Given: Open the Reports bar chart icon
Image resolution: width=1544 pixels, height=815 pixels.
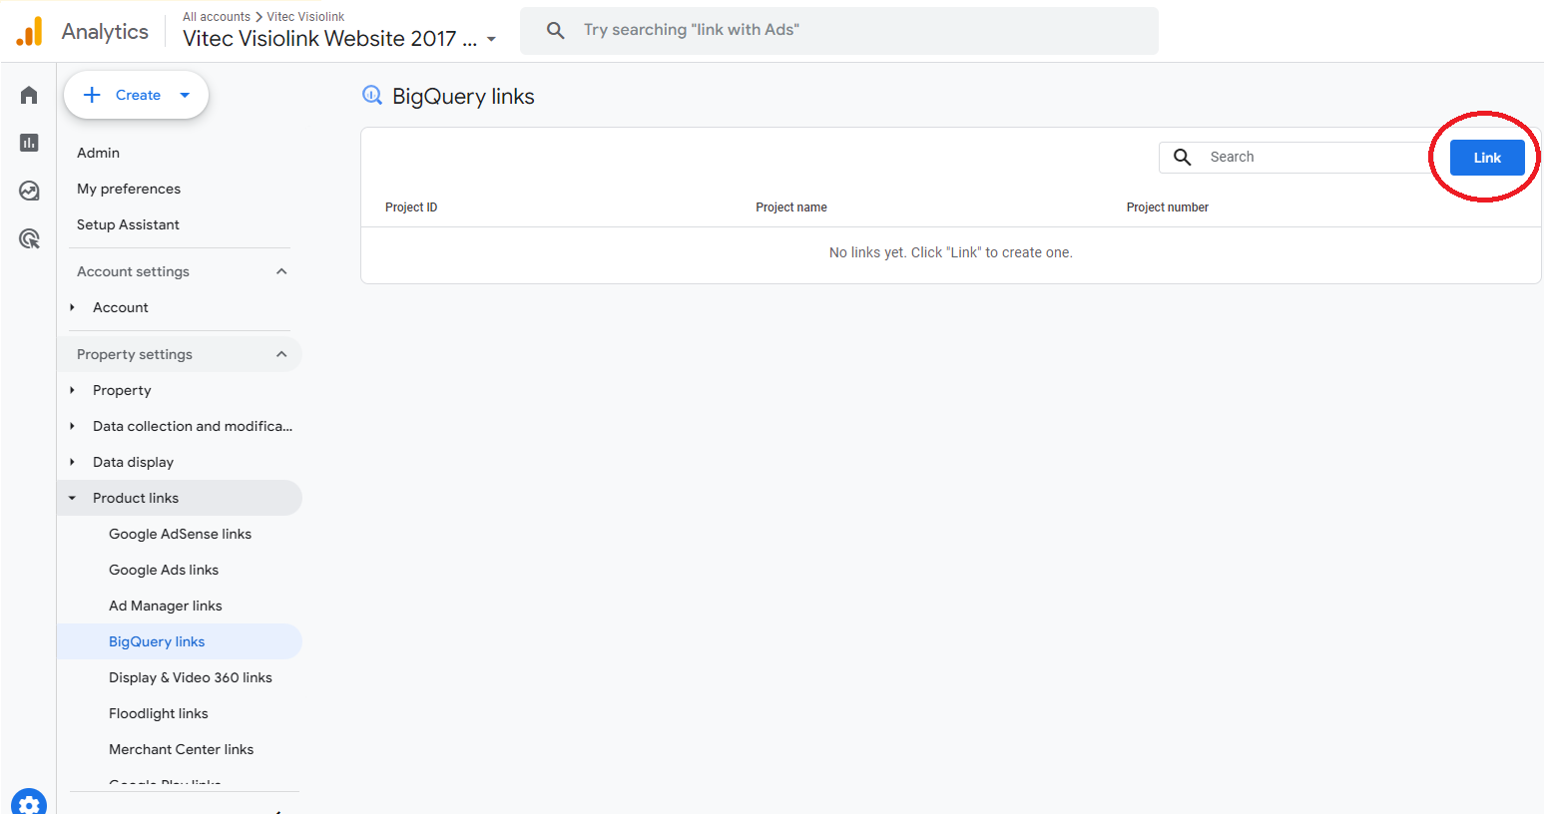Looking at the screenshot, I should pos(29,143).
